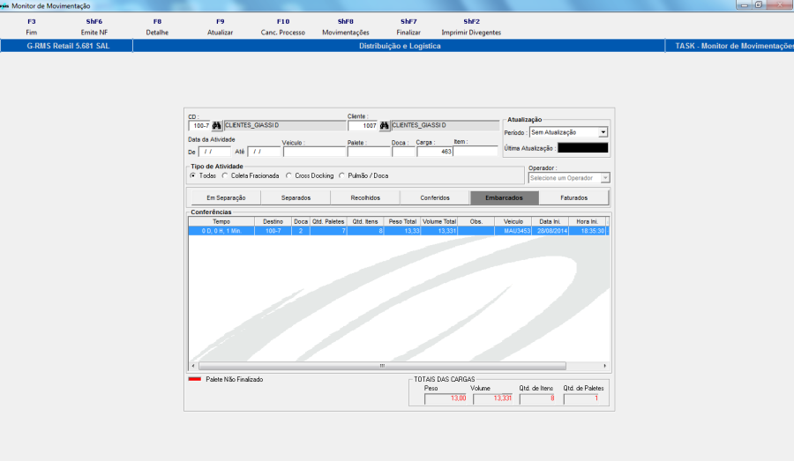Click the CD code input field
The image size is (794, 461).
click(199, 125)
